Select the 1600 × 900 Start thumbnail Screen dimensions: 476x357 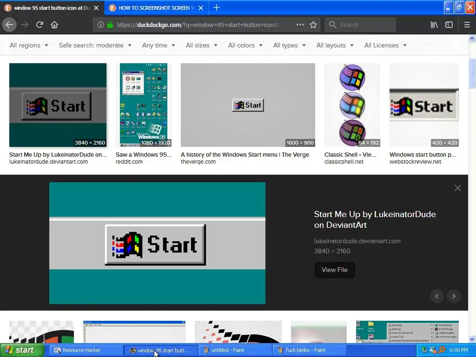pos(248,105)
